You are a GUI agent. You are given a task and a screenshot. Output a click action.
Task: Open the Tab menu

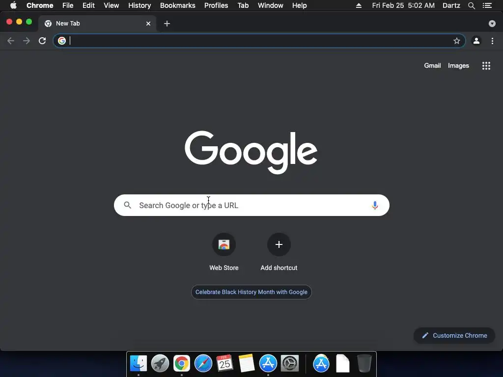(243, 5)
